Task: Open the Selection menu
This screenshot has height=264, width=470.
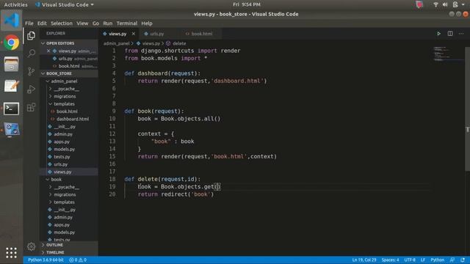Action: pos(62,23)
